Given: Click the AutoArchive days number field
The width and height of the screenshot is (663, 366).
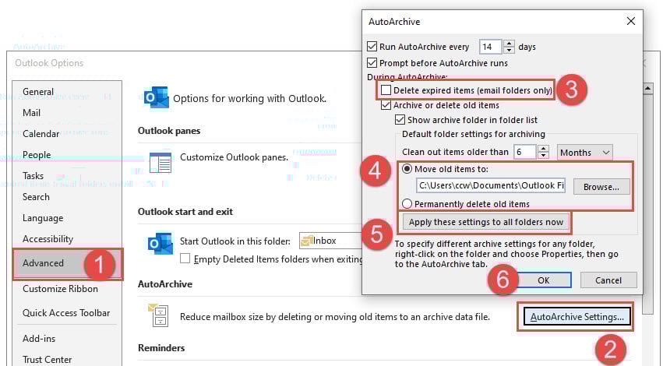Looking at the screenshot, I should (x=491, y=47).
